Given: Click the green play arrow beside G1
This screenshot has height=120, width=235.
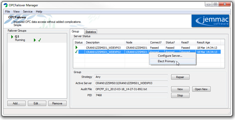Looking at the screenshot, I should point(12,37).
